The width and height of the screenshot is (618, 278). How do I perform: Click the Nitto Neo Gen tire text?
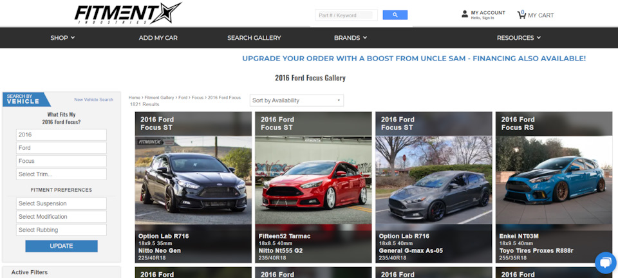160,250
